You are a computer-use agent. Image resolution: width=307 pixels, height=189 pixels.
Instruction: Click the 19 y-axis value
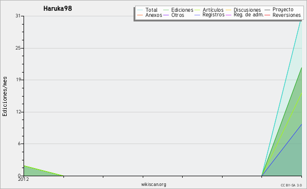click(18, 80)
